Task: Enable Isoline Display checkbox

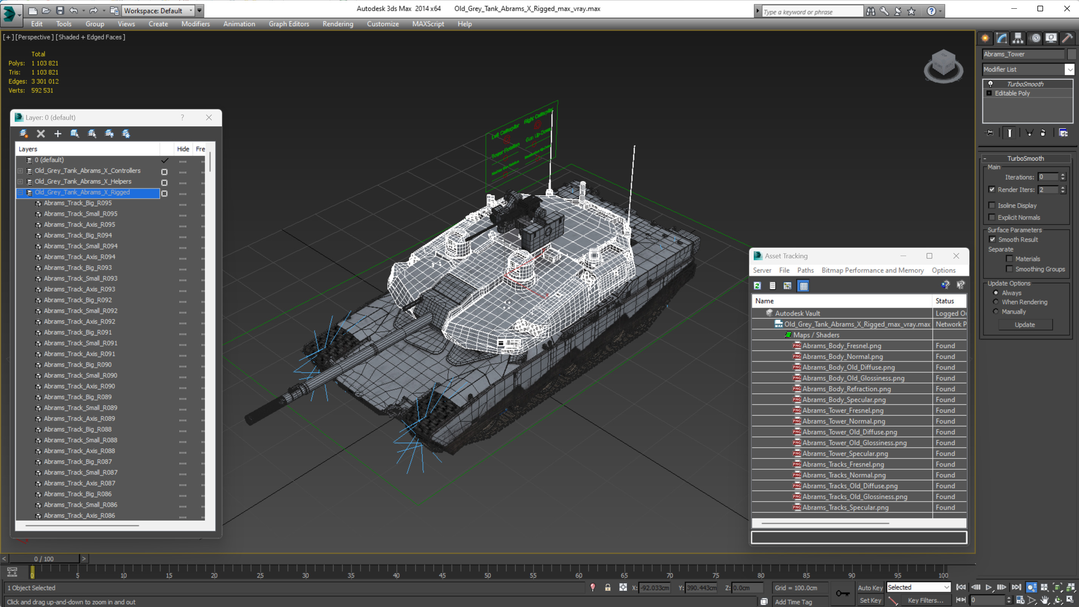Action: pos(992,205)
